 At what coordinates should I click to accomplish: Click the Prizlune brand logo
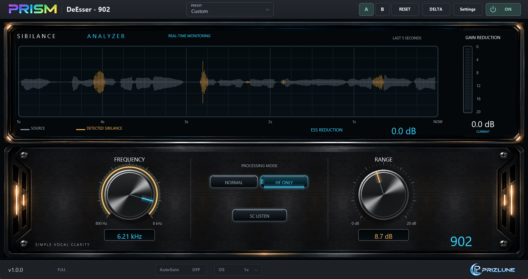(493, 269)
